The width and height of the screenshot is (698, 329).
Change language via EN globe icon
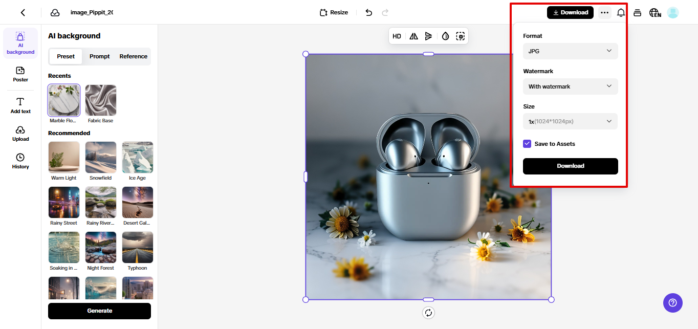pyautogui.click(x=655, y=12)
